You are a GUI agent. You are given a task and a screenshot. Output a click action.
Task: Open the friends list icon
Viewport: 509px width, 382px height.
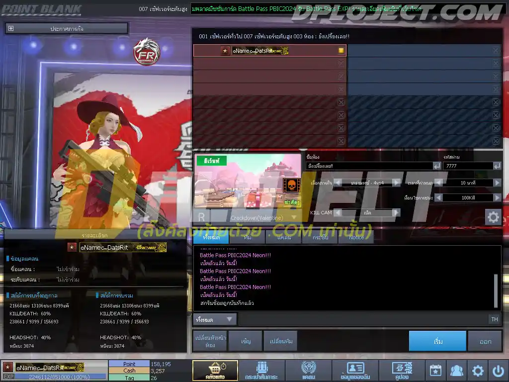pos(456,370)
